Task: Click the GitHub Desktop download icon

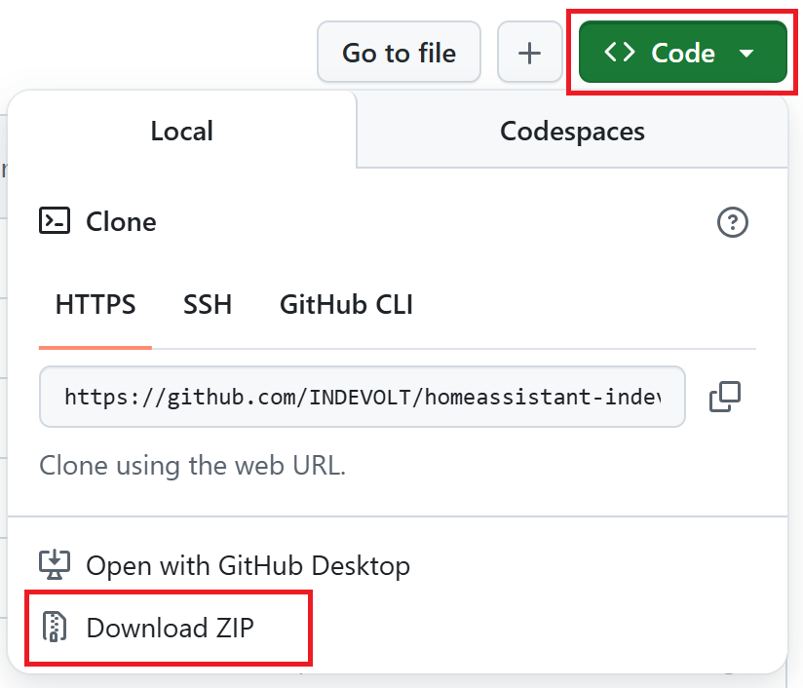Action: (x=55, y=565)
